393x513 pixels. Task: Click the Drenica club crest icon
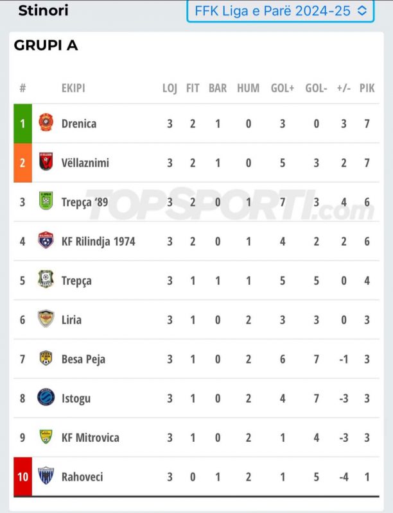pyautogui.click(x=46, y=122)
